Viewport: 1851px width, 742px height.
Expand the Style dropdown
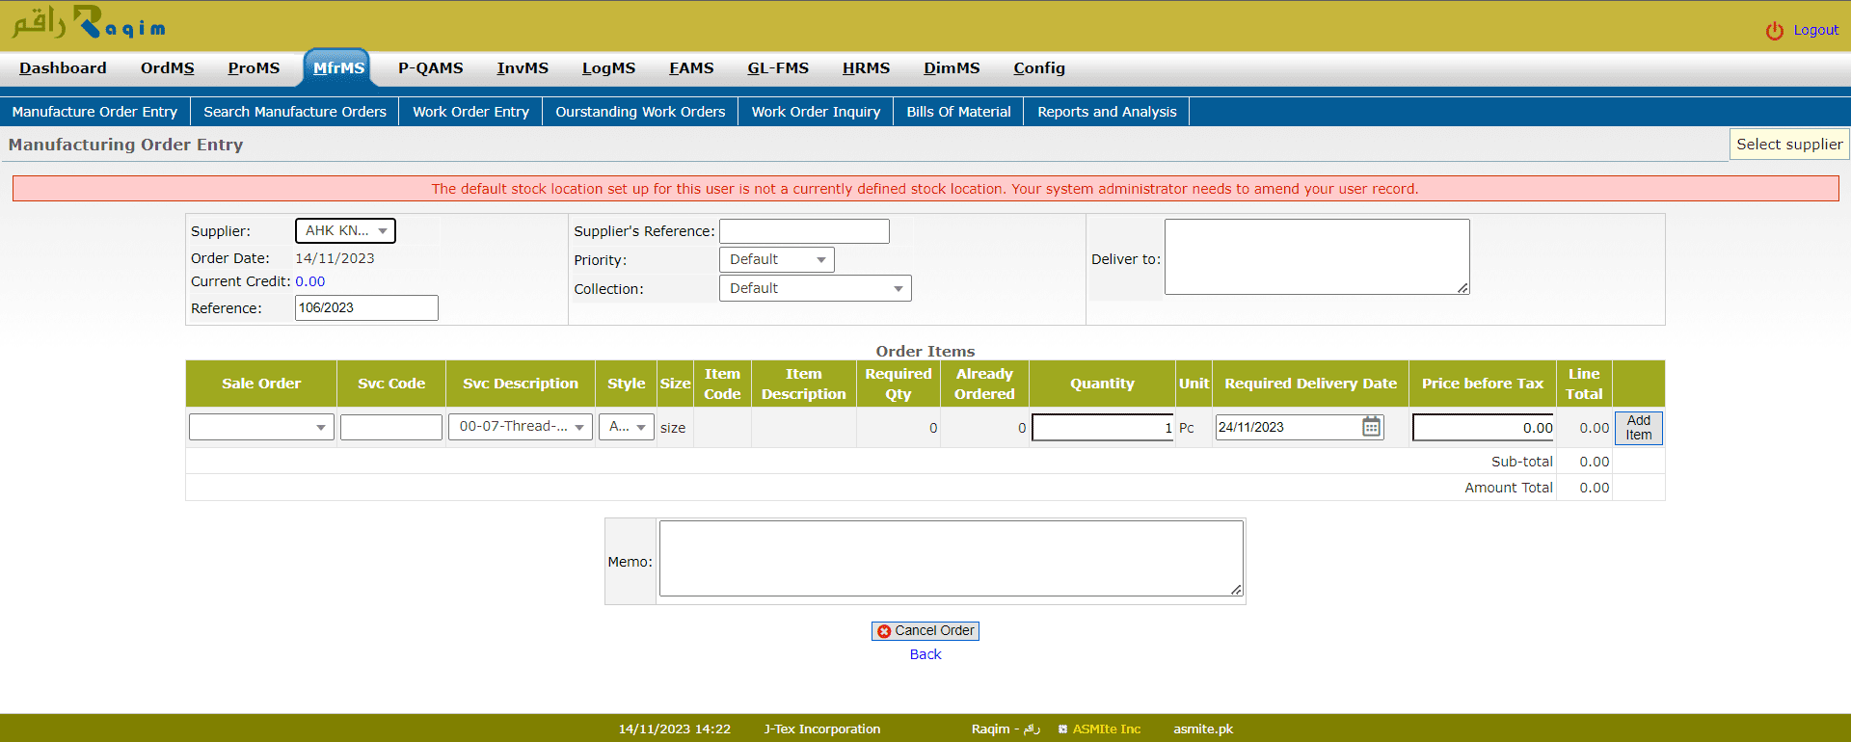pyautogui.click(x=627, y=427)
